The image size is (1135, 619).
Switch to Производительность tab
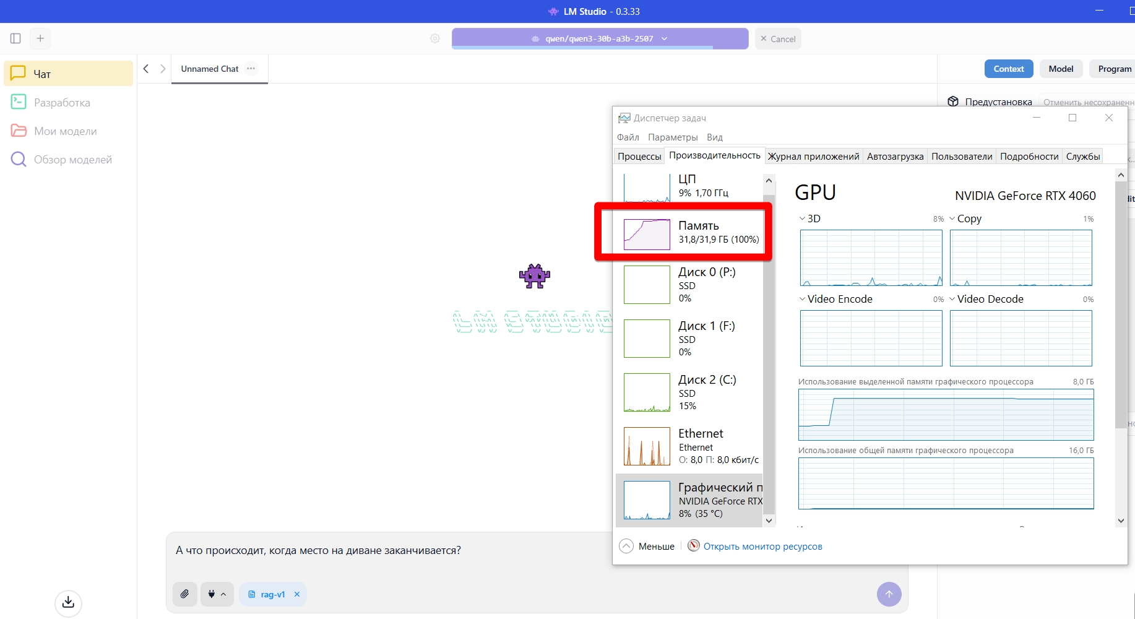pos(715,155)
